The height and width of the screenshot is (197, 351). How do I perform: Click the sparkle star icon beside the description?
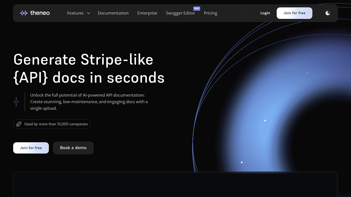coord(16,102)
